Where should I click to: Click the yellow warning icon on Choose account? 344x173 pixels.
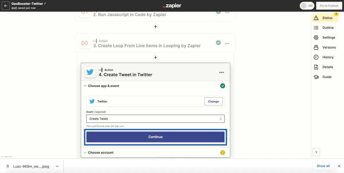pos(222,153)
